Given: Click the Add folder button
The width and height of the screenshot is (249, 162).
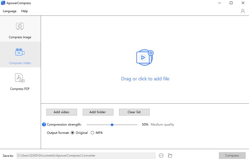Looking at the screenshot, I should coord(98,112).
